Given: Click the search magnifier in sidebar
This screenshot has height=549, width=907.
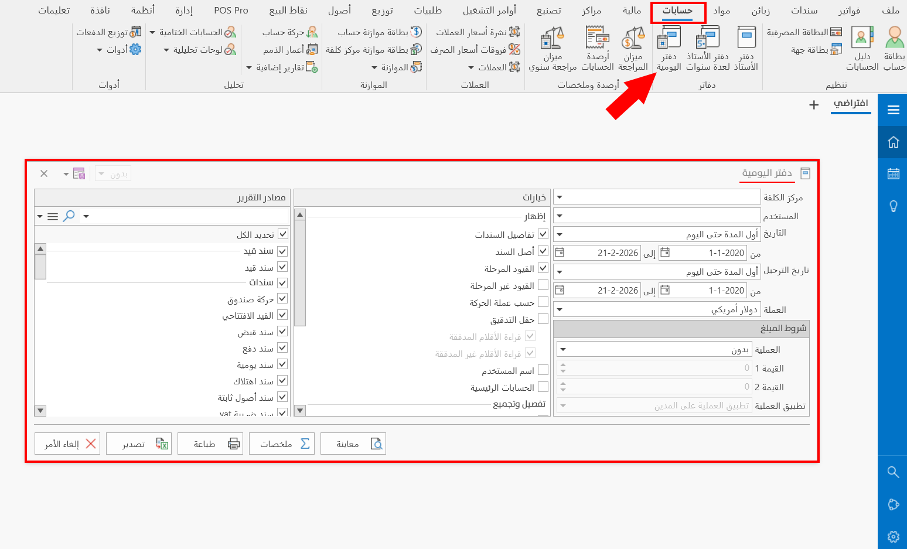Looking at the screenshot, I should [x=893, y=472].
